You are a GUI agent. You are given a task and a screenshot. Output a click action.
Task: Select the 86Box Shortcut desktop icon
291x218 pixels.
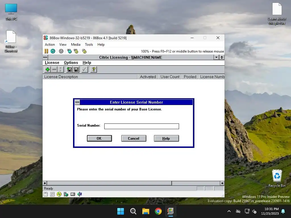(11, 42)
